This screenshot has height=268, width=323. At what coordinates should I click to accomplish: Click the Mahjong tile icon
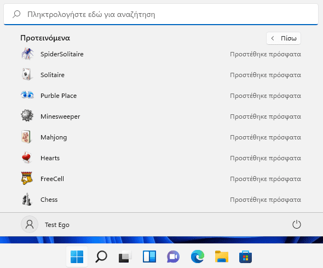coord(26,137)
